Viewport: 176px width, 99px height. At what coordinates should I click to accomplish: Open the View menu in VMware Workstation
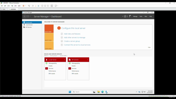9,6
